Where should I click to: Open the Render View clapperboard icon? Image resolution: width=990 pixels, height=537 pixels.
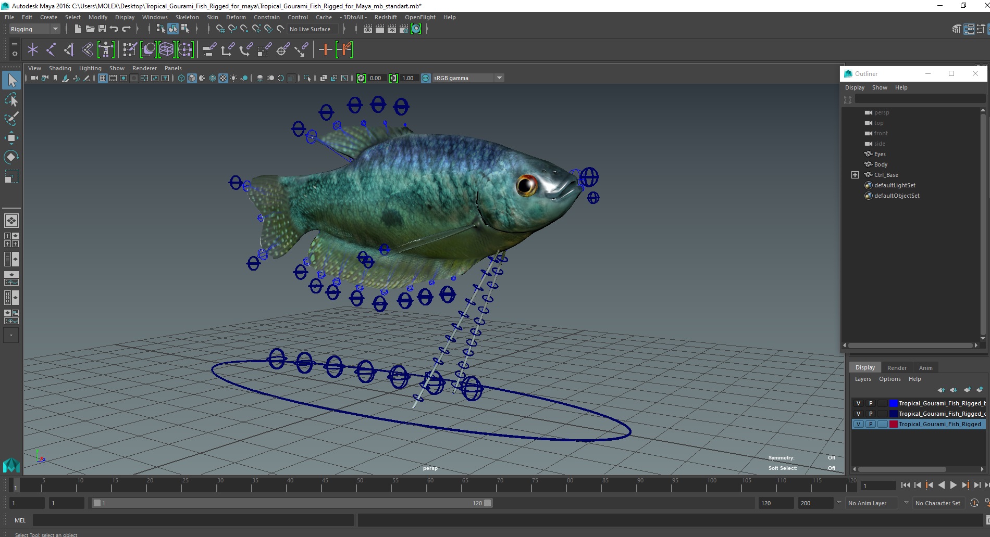(367, 29)
